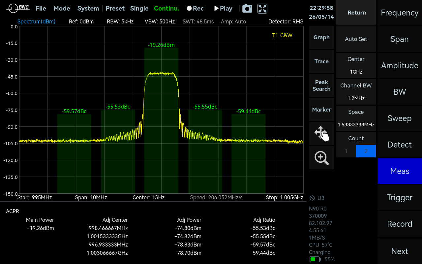Viewport: 422px width, 264px height.
Task: Open the Graph side panel
Action: coord(321,37)
